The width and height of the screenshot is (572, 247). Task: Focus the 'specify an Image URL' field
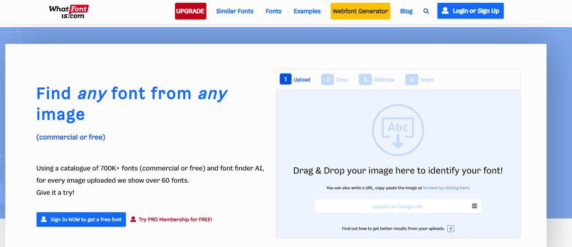[392, 207]
